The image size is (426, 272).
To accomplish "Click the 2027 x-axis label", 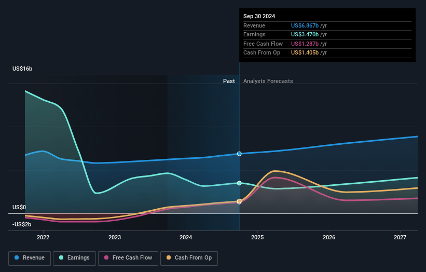I will click(400, 238).
